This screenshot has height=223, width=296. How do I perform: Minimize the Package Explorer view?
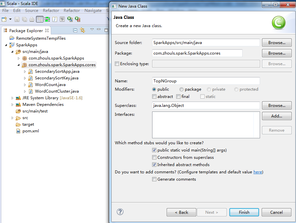click(99, 29)
